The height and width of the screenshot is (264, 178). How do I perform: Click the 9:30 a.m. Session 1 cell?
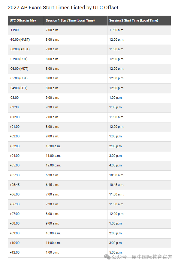pos(76,107)
